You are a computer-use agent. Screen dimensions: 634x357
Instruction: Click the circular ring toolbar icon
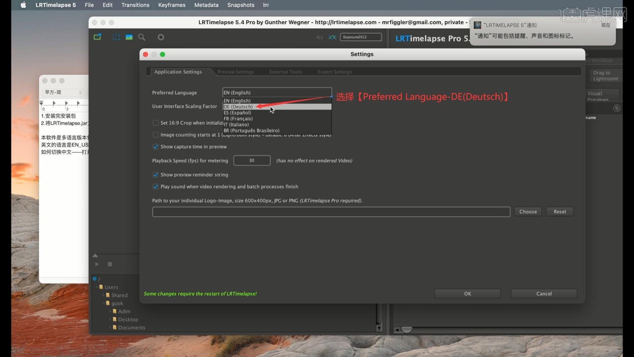pyautogui.click(x=160, y=37)
